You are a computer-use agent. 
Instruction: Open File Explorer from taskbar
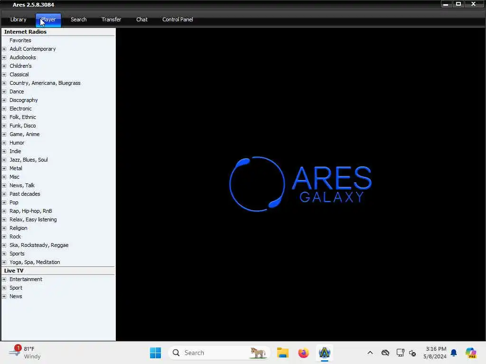[x=283, y=353]
